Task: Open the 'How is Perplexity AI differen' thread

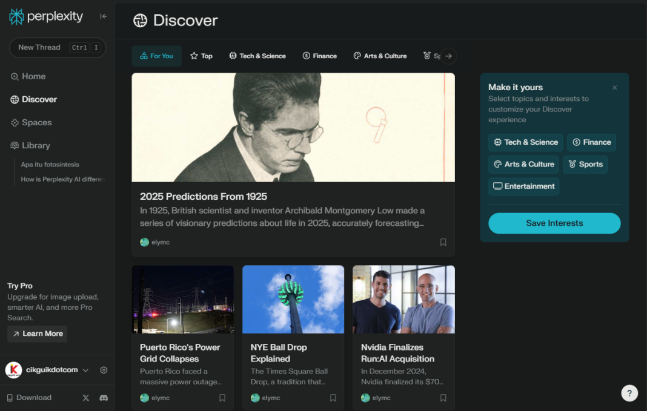Action: click(62, 179)
